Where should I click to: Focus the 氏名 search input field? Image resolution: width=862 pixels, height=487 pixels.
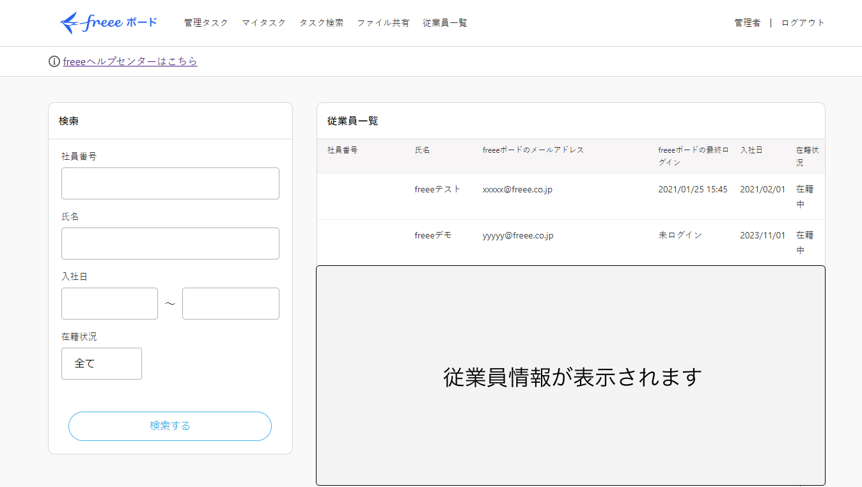[170, 243]
